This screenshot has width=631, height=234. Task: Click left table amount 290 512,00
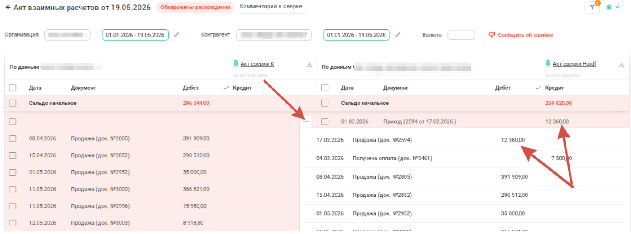[x=196, y=155]
